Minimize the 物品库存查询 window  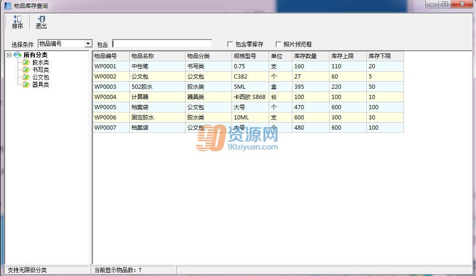[x=432, y=4]
